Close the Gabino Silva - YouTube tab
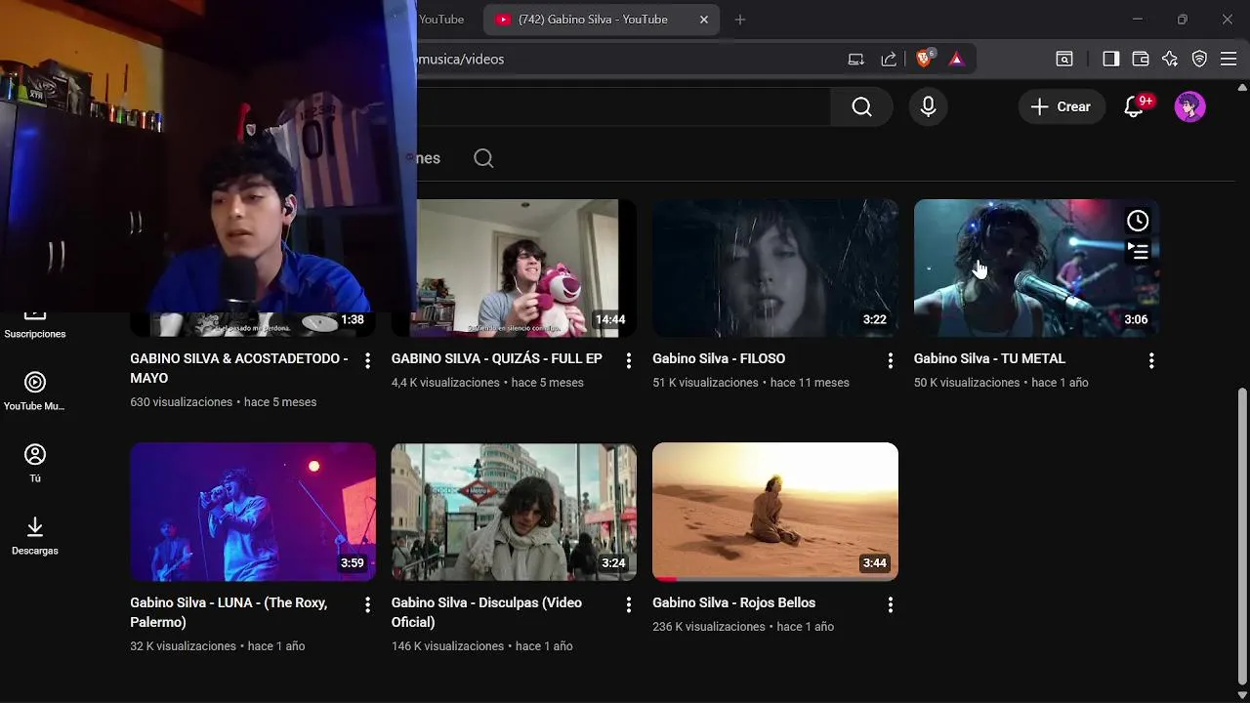 pyautogui.click(x=703, y=20)
